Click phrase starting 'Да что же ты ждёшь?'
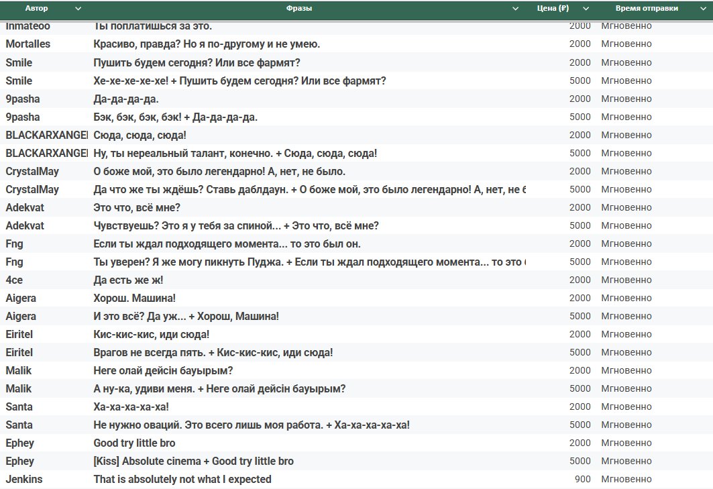This screenshot has width=713, height=489. pyautogui.click(x=310, y=189)
